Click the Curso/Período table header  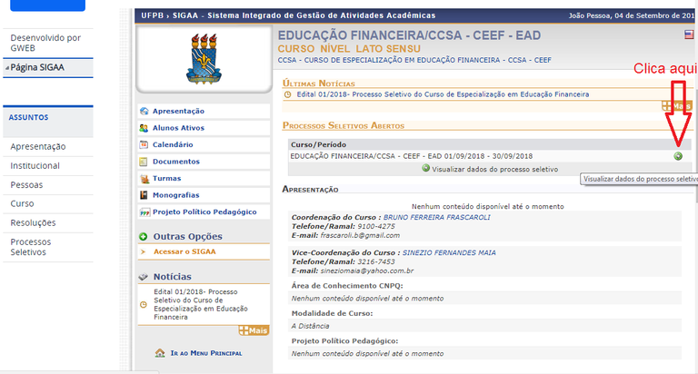318,144
